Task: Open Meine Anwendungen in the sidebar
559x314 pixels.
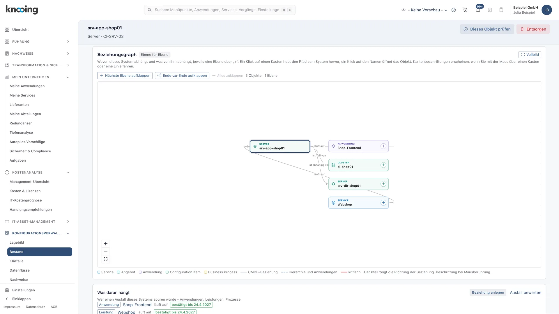Action: (27, 86)
